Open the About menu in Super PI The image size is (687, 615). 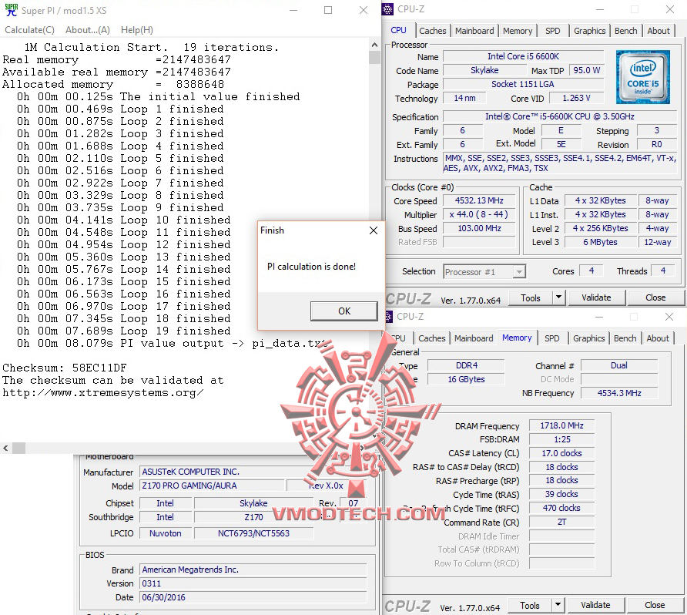(88, 29)
